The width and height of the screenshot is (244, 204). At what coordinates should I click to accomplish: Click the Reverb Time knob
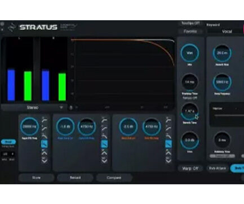[x=190, y=111]
